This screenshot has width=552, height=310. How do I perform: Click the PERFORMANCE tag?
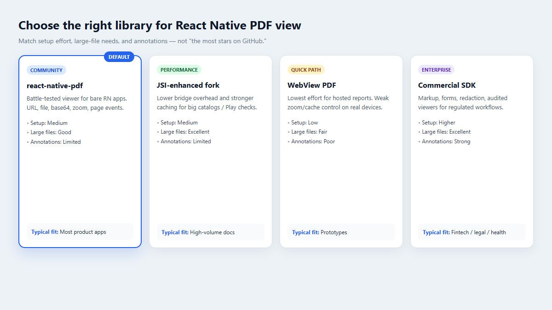[x=179, y=70]
